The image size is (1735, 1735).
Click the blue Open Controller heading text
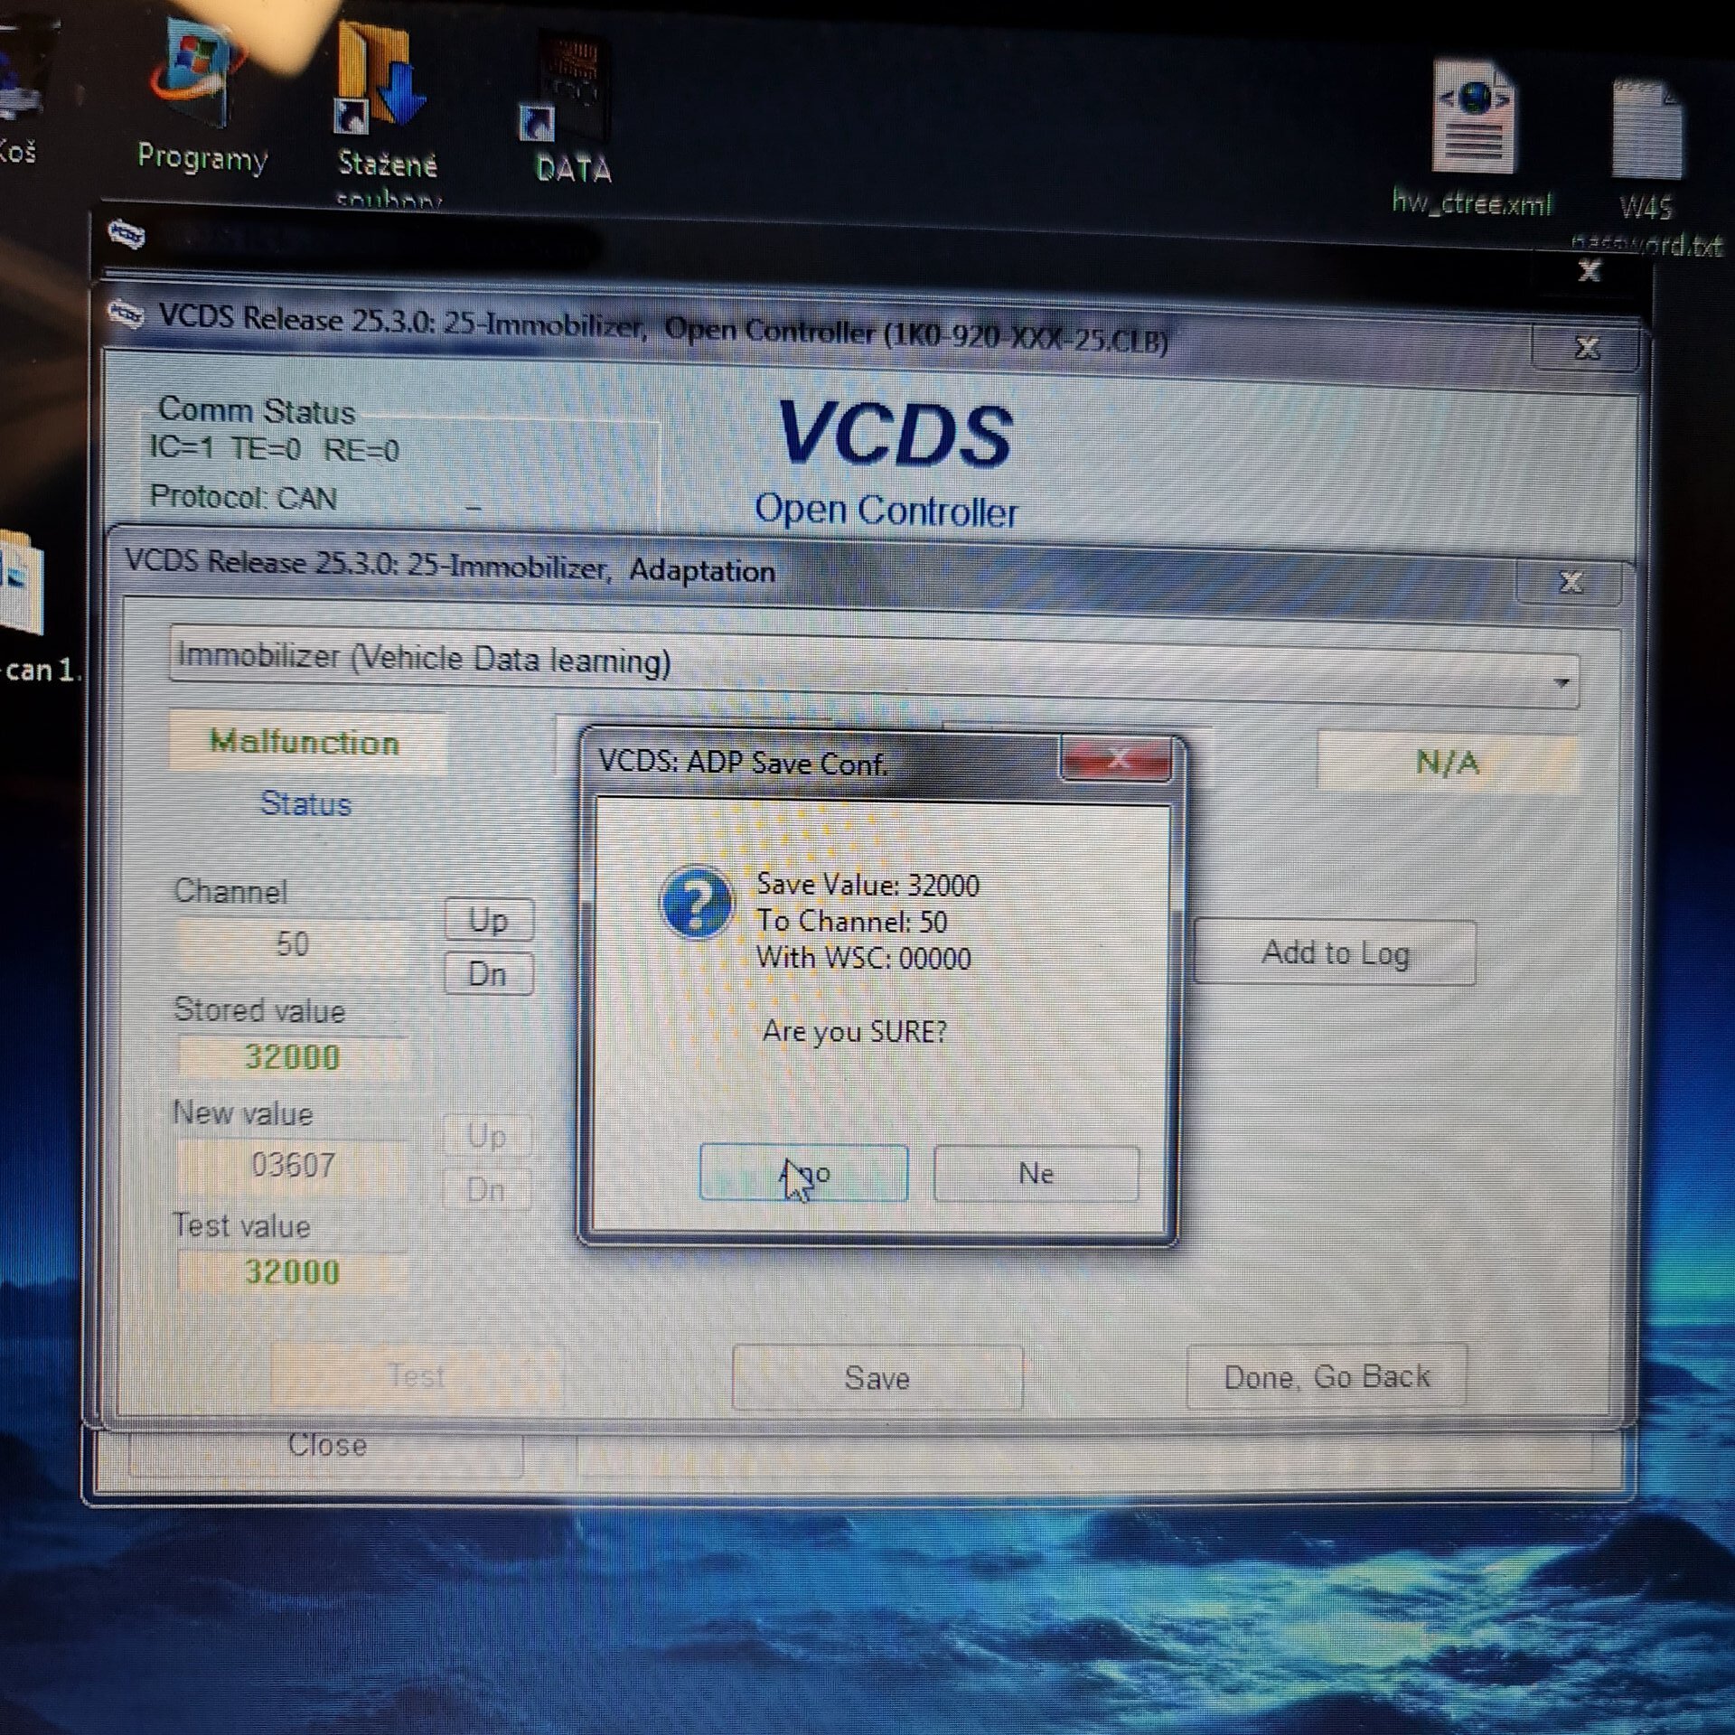pos(886,511)
